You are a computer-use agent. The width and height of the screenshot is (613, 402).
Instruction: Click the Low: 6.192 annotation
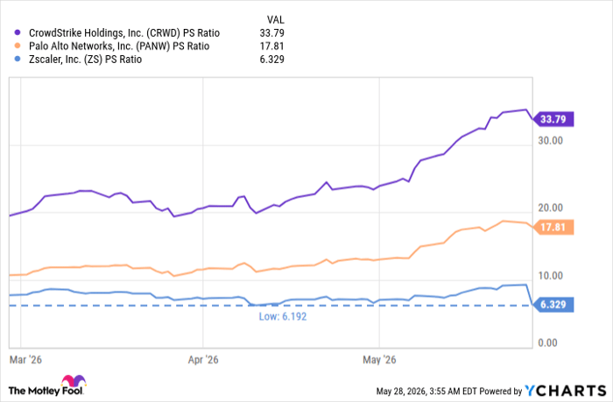coord(283,316)
